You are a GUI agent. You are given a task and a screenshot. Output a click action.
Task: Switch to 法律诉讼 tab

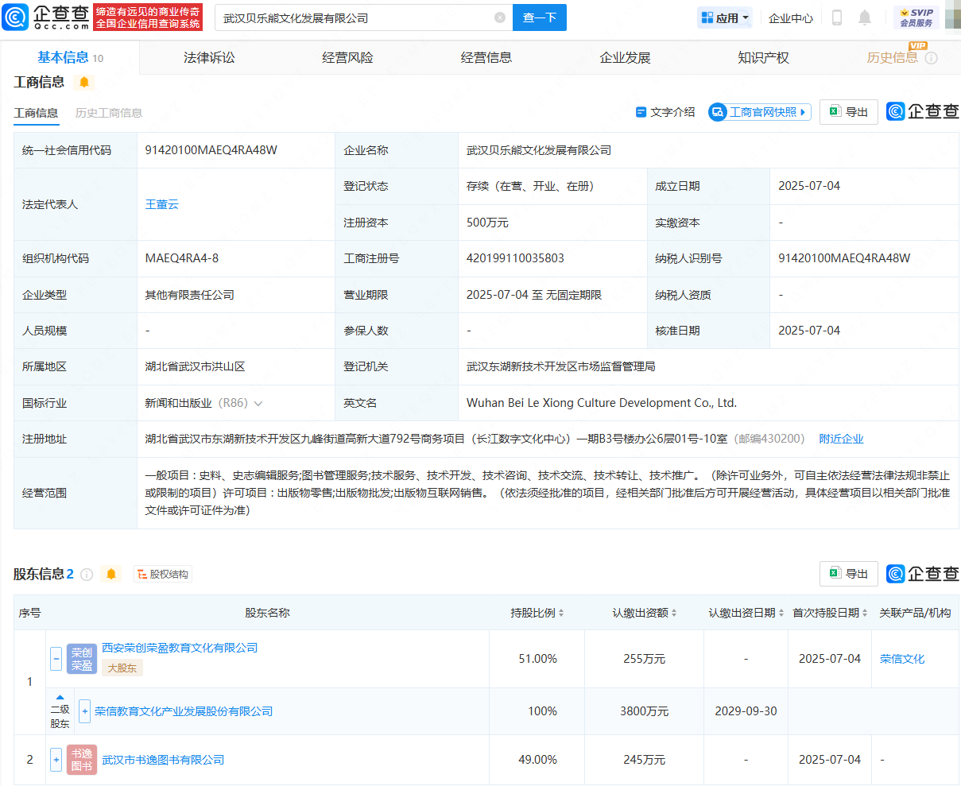point(209,57)
